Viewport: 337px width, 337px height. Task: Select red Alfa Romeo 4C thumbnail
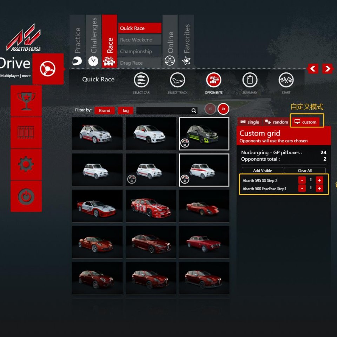97,242
